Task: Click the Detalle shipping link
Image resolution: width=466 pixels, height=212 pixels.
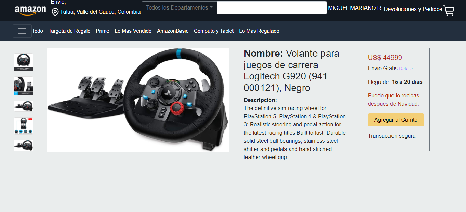Action: [x=406, y=69]
